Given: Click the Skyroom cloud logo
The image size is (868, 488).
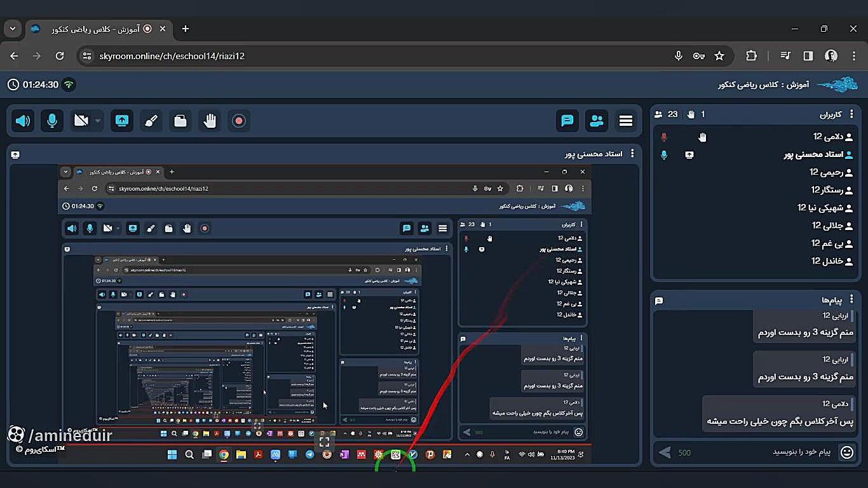Looking at the screenshot, I should 837,85.
